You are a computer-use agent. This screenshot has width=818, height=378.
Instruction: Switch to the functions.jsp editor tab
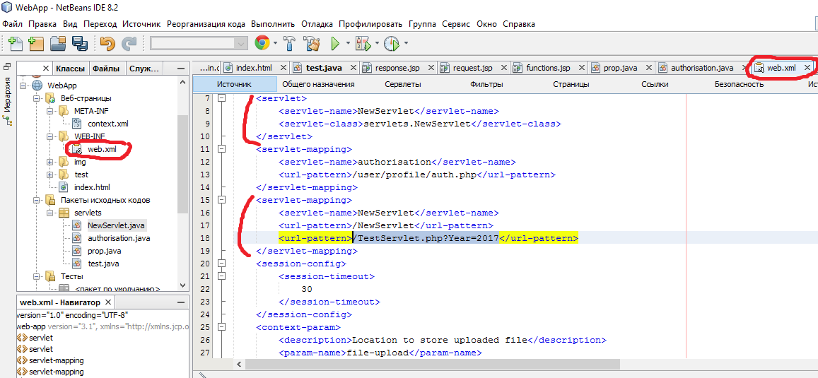tap(549, 68)
